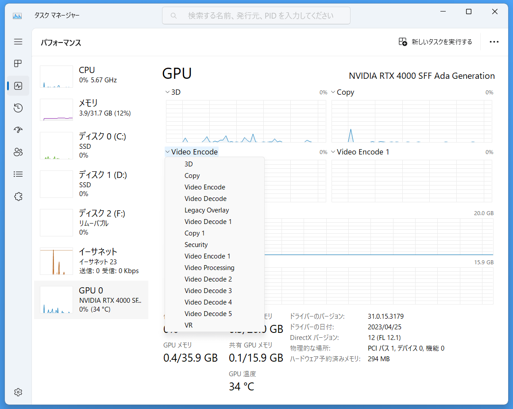Open App history page icon
The width and height of the screenshot is (513, 409).
(18, 108)
